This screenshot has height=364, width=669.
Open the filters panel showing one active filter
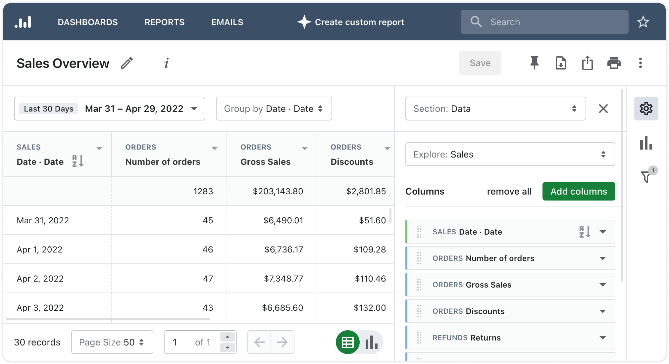tap(646, 177)
